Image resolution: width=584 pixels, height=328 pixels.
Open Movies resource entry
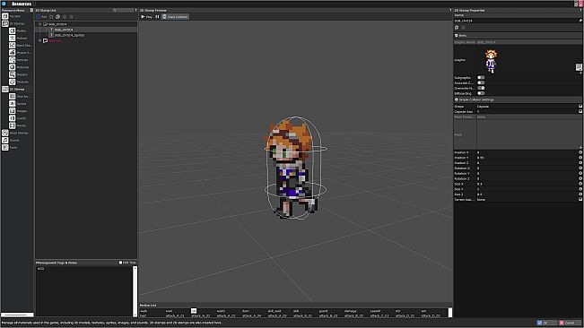point(18,125)
